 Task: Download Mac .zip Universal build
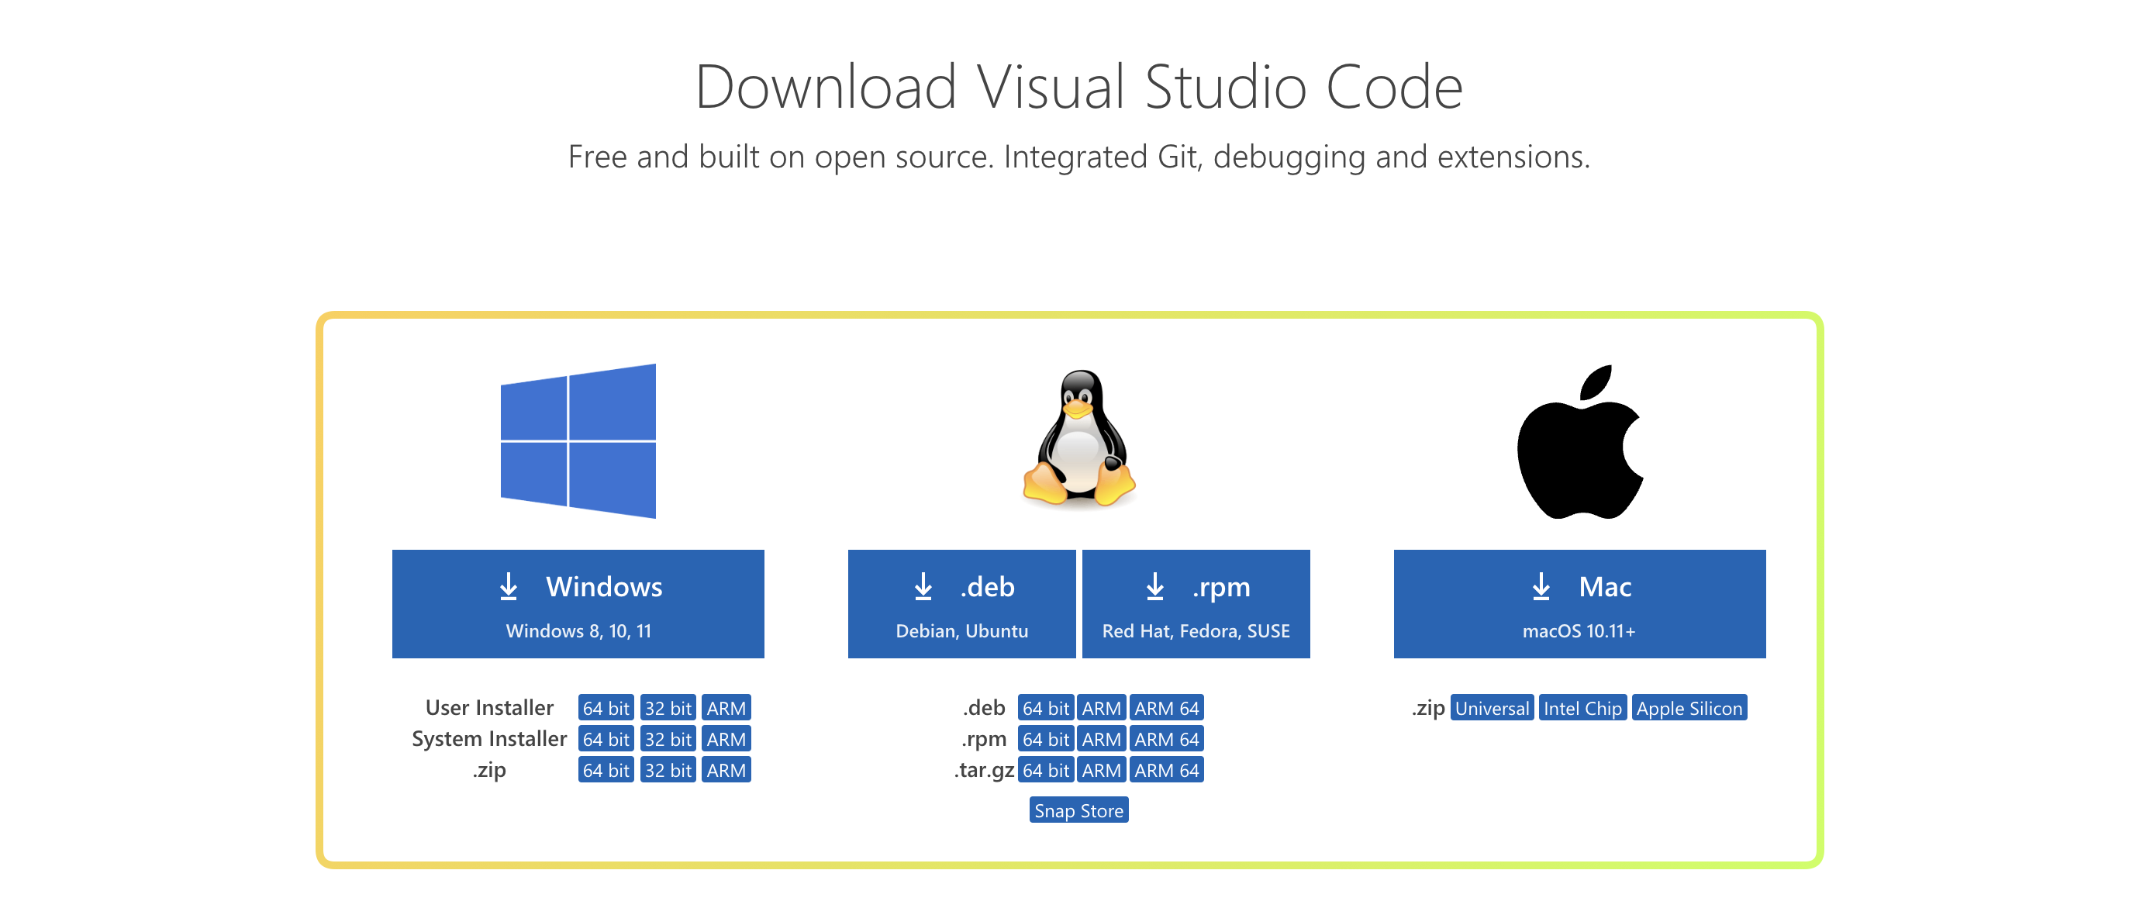click(x=1492, y=708)
